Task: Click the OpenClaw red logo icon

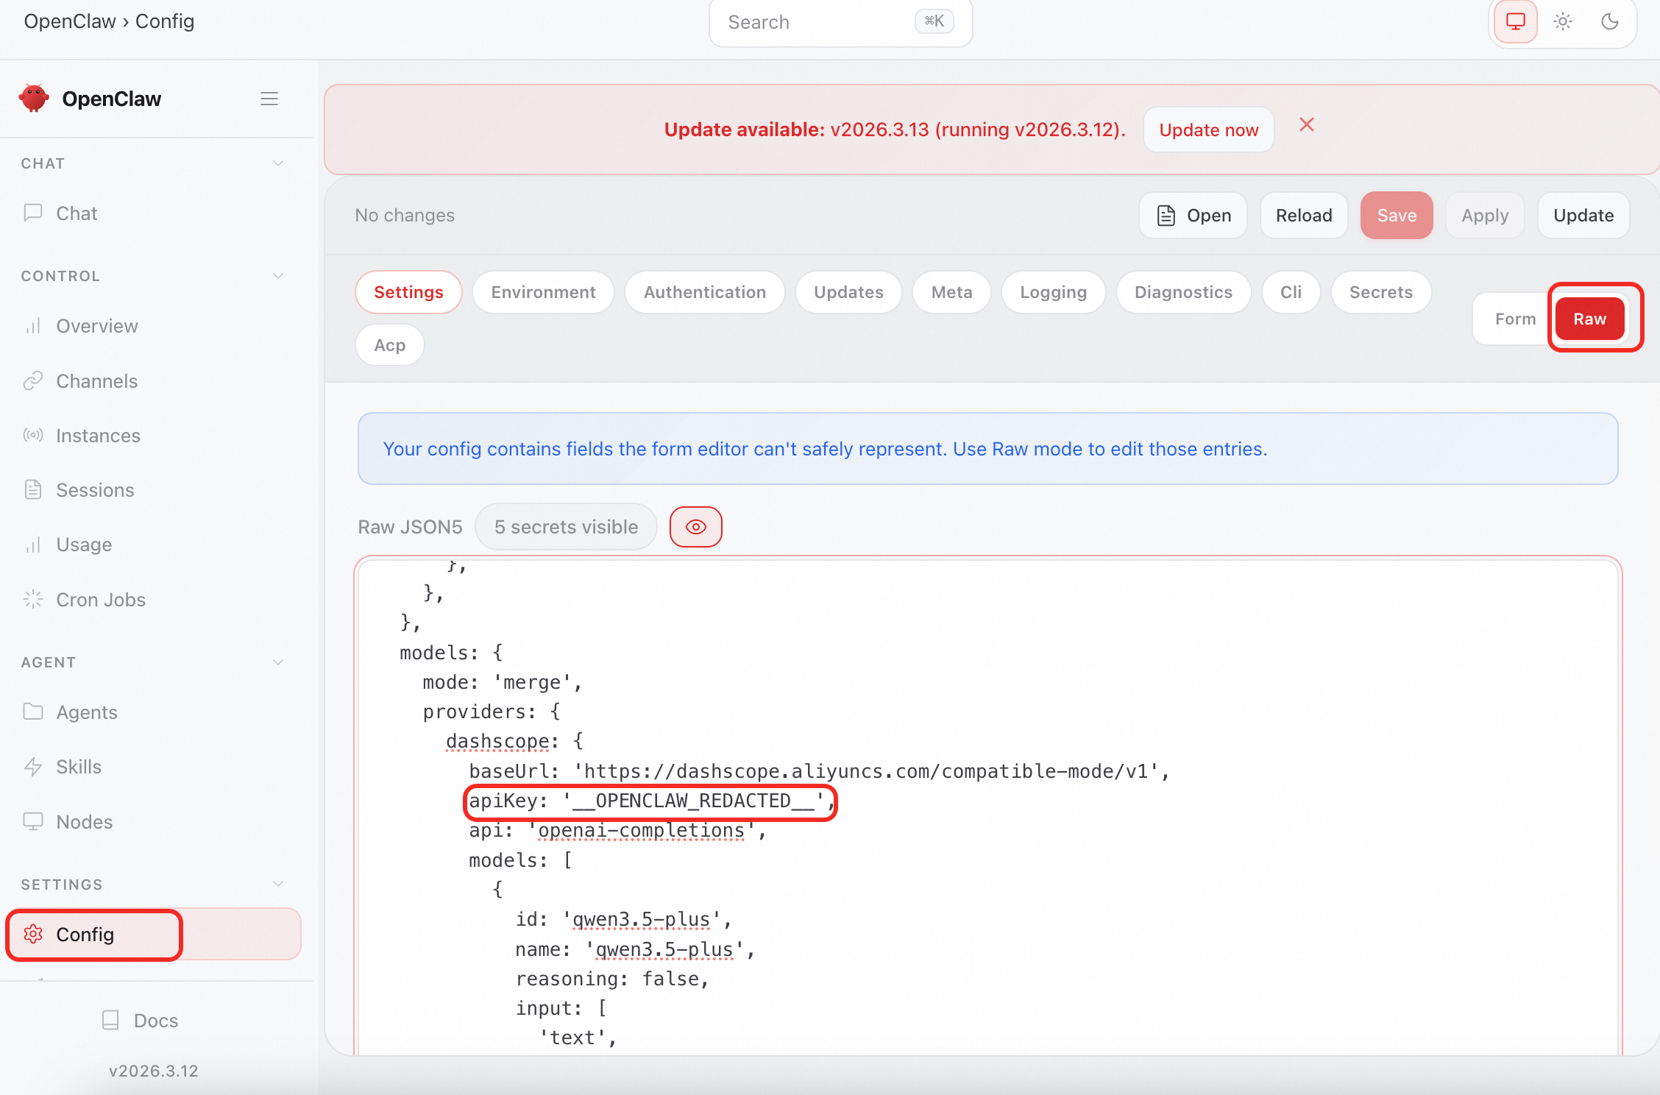Action: (x=34, y=98)
